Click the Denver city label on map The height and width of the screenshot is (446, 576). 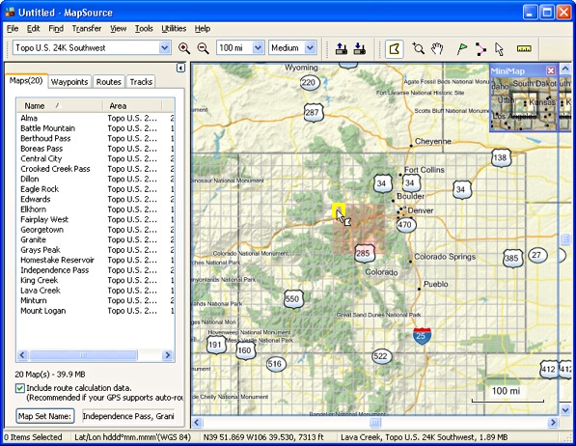coord(421,210)
